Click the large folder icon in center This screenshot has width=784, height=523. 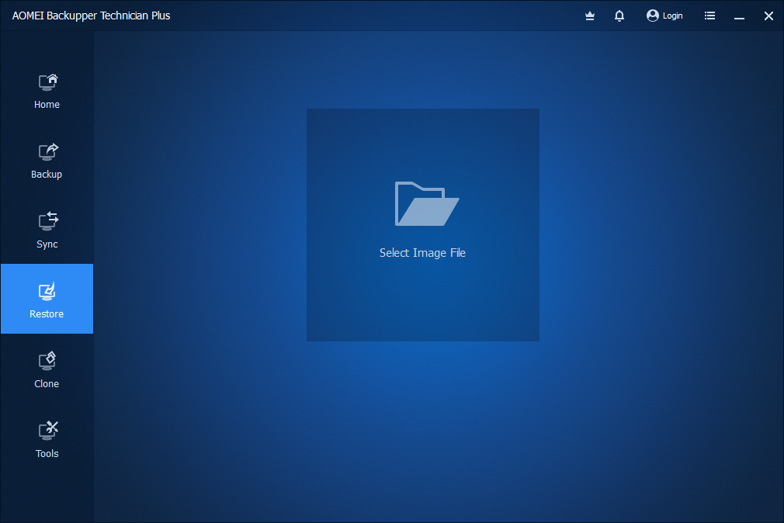(x=427, y=203)
